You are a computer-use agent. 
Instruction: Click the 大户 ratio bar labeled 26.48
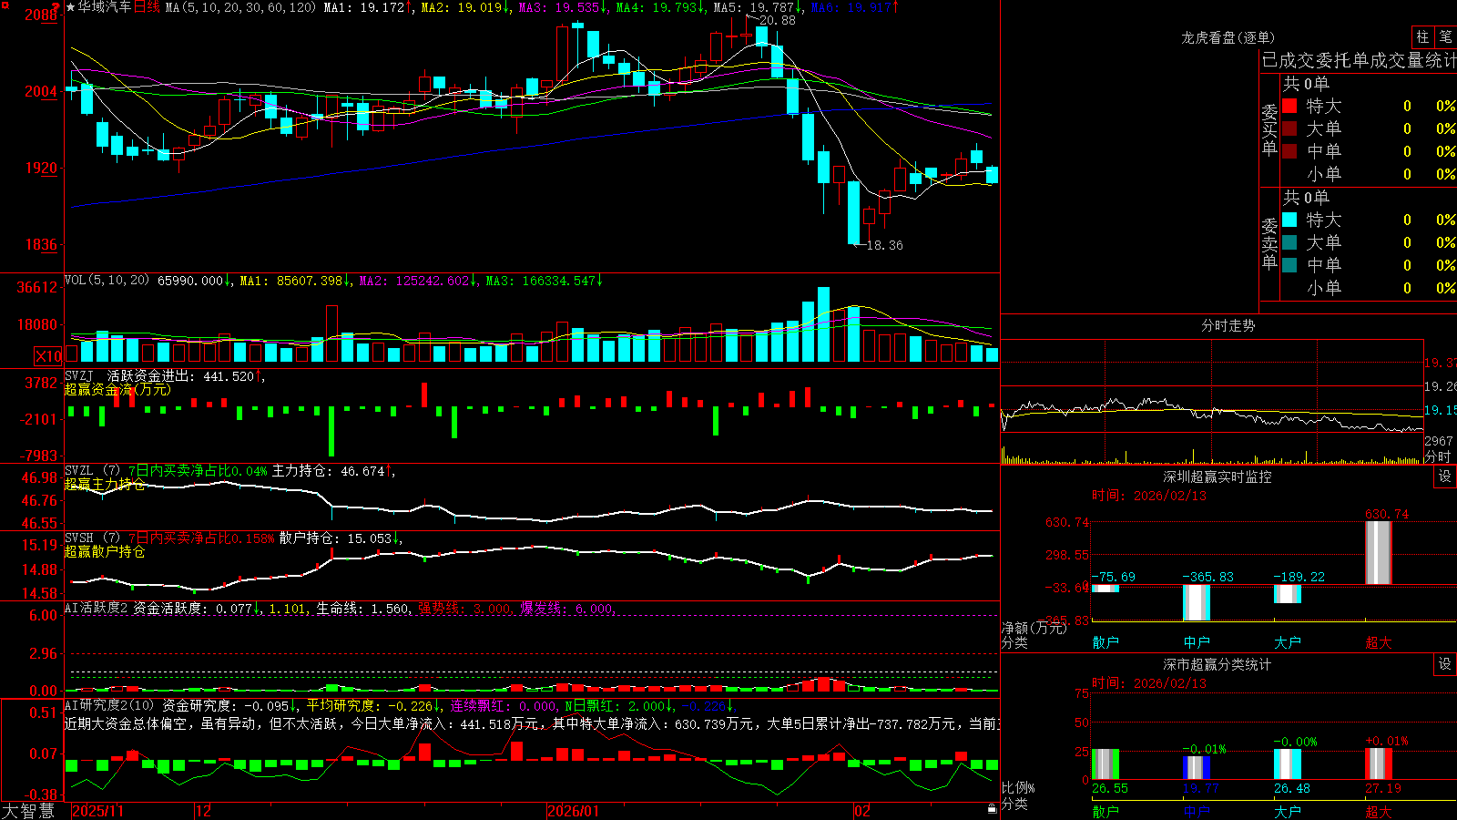(1288, 764)
